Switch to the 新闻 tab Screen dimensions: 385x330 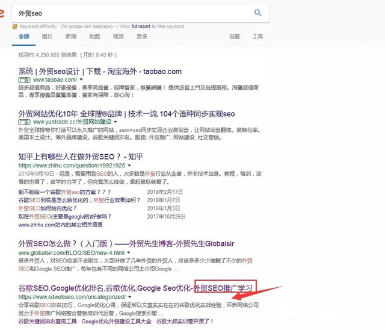point(71,37)
